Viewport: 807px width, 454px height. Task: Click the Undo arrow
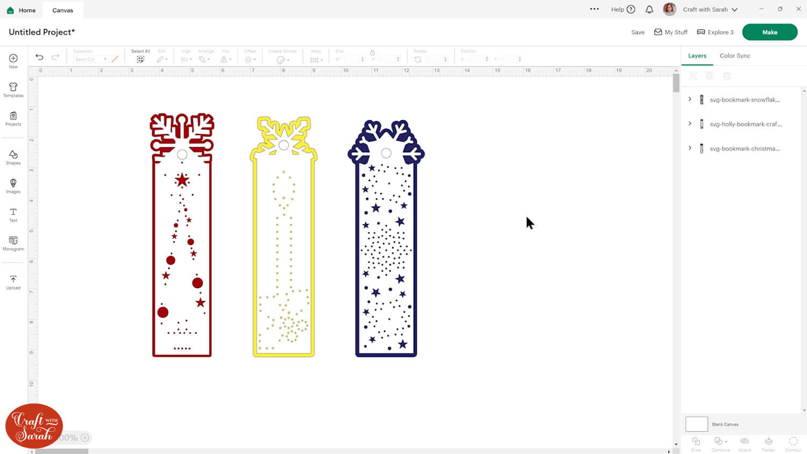pos(39,57)
